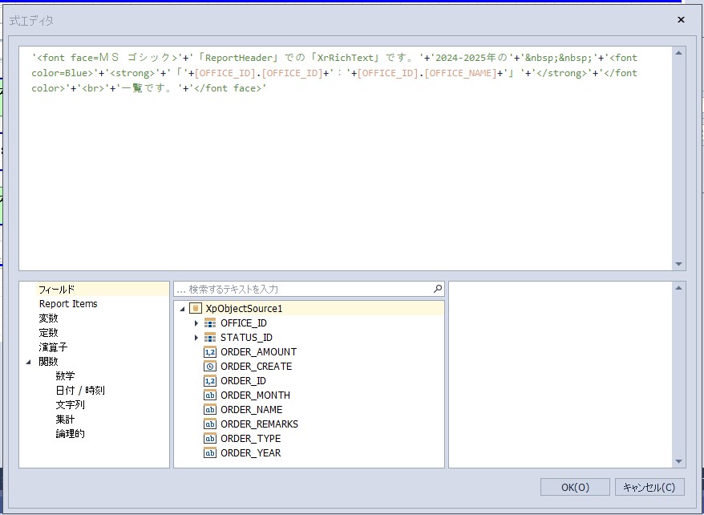Click the field search text box
The width and height of the screenshot is (704, 515).
305,289
